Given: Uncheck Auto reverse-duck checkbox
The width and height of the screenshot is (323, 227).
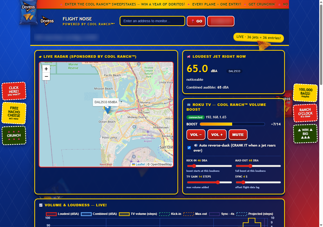Looking at the screenshot, I should click(x=189, y=148).
